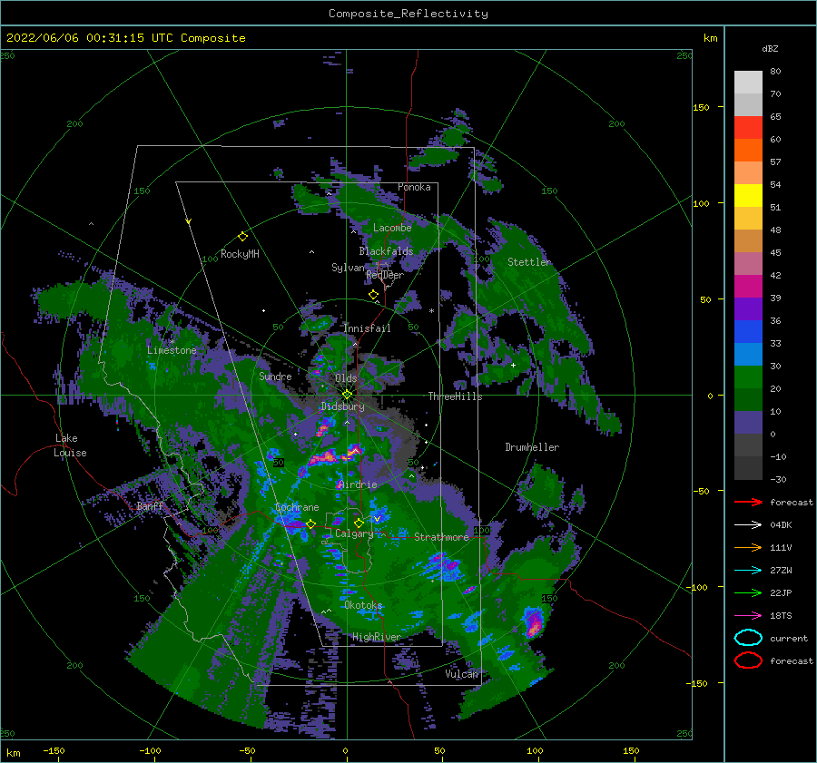The image size is (817, 763).
Task: Click the Ponoka city label
Action: pos(414,187)
